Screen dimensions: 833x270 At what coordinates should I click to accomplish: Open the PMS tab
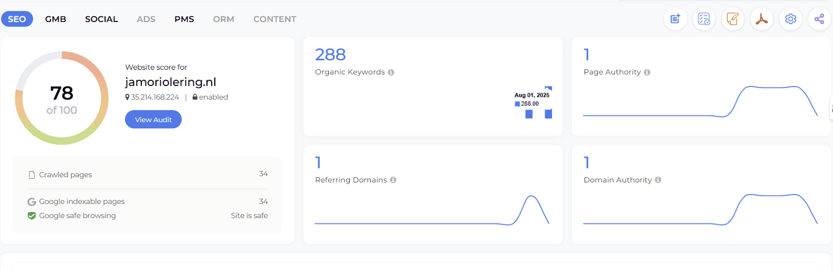pos(184,19)
